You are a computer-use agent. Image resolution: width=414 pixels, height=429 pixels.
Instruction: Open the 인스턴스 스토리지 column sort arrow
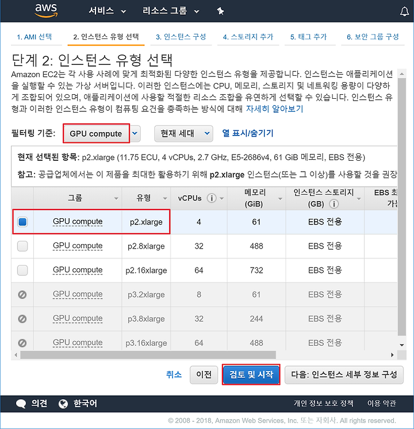(359, 199)
